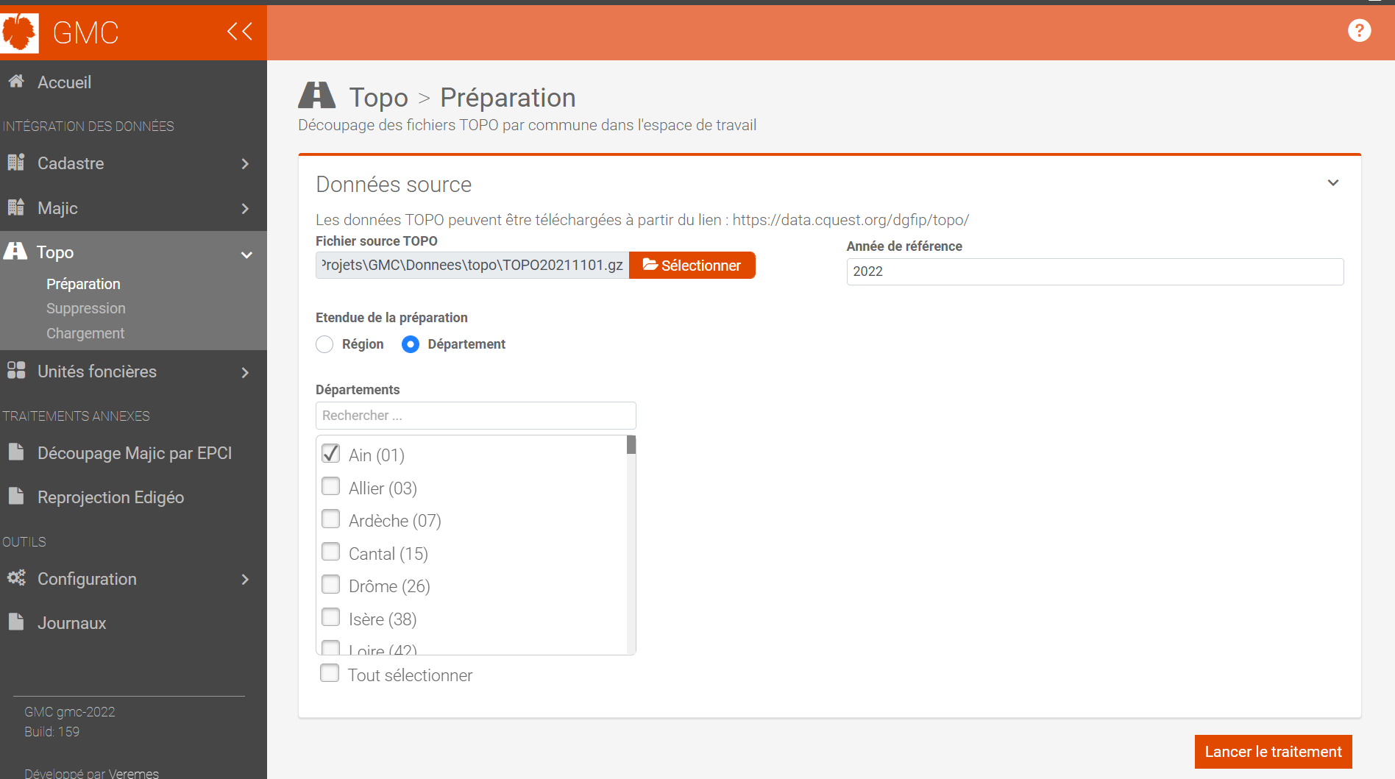Check the Cantal (15) checkbox
Viewport: 1395px width, 779px height.
[331, 552]
